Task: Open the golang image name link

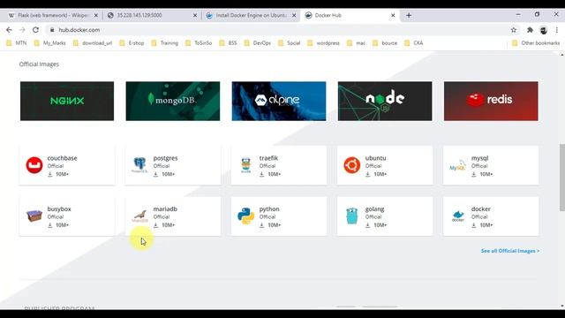Action: pyautogui.click(x=374, y=208)
